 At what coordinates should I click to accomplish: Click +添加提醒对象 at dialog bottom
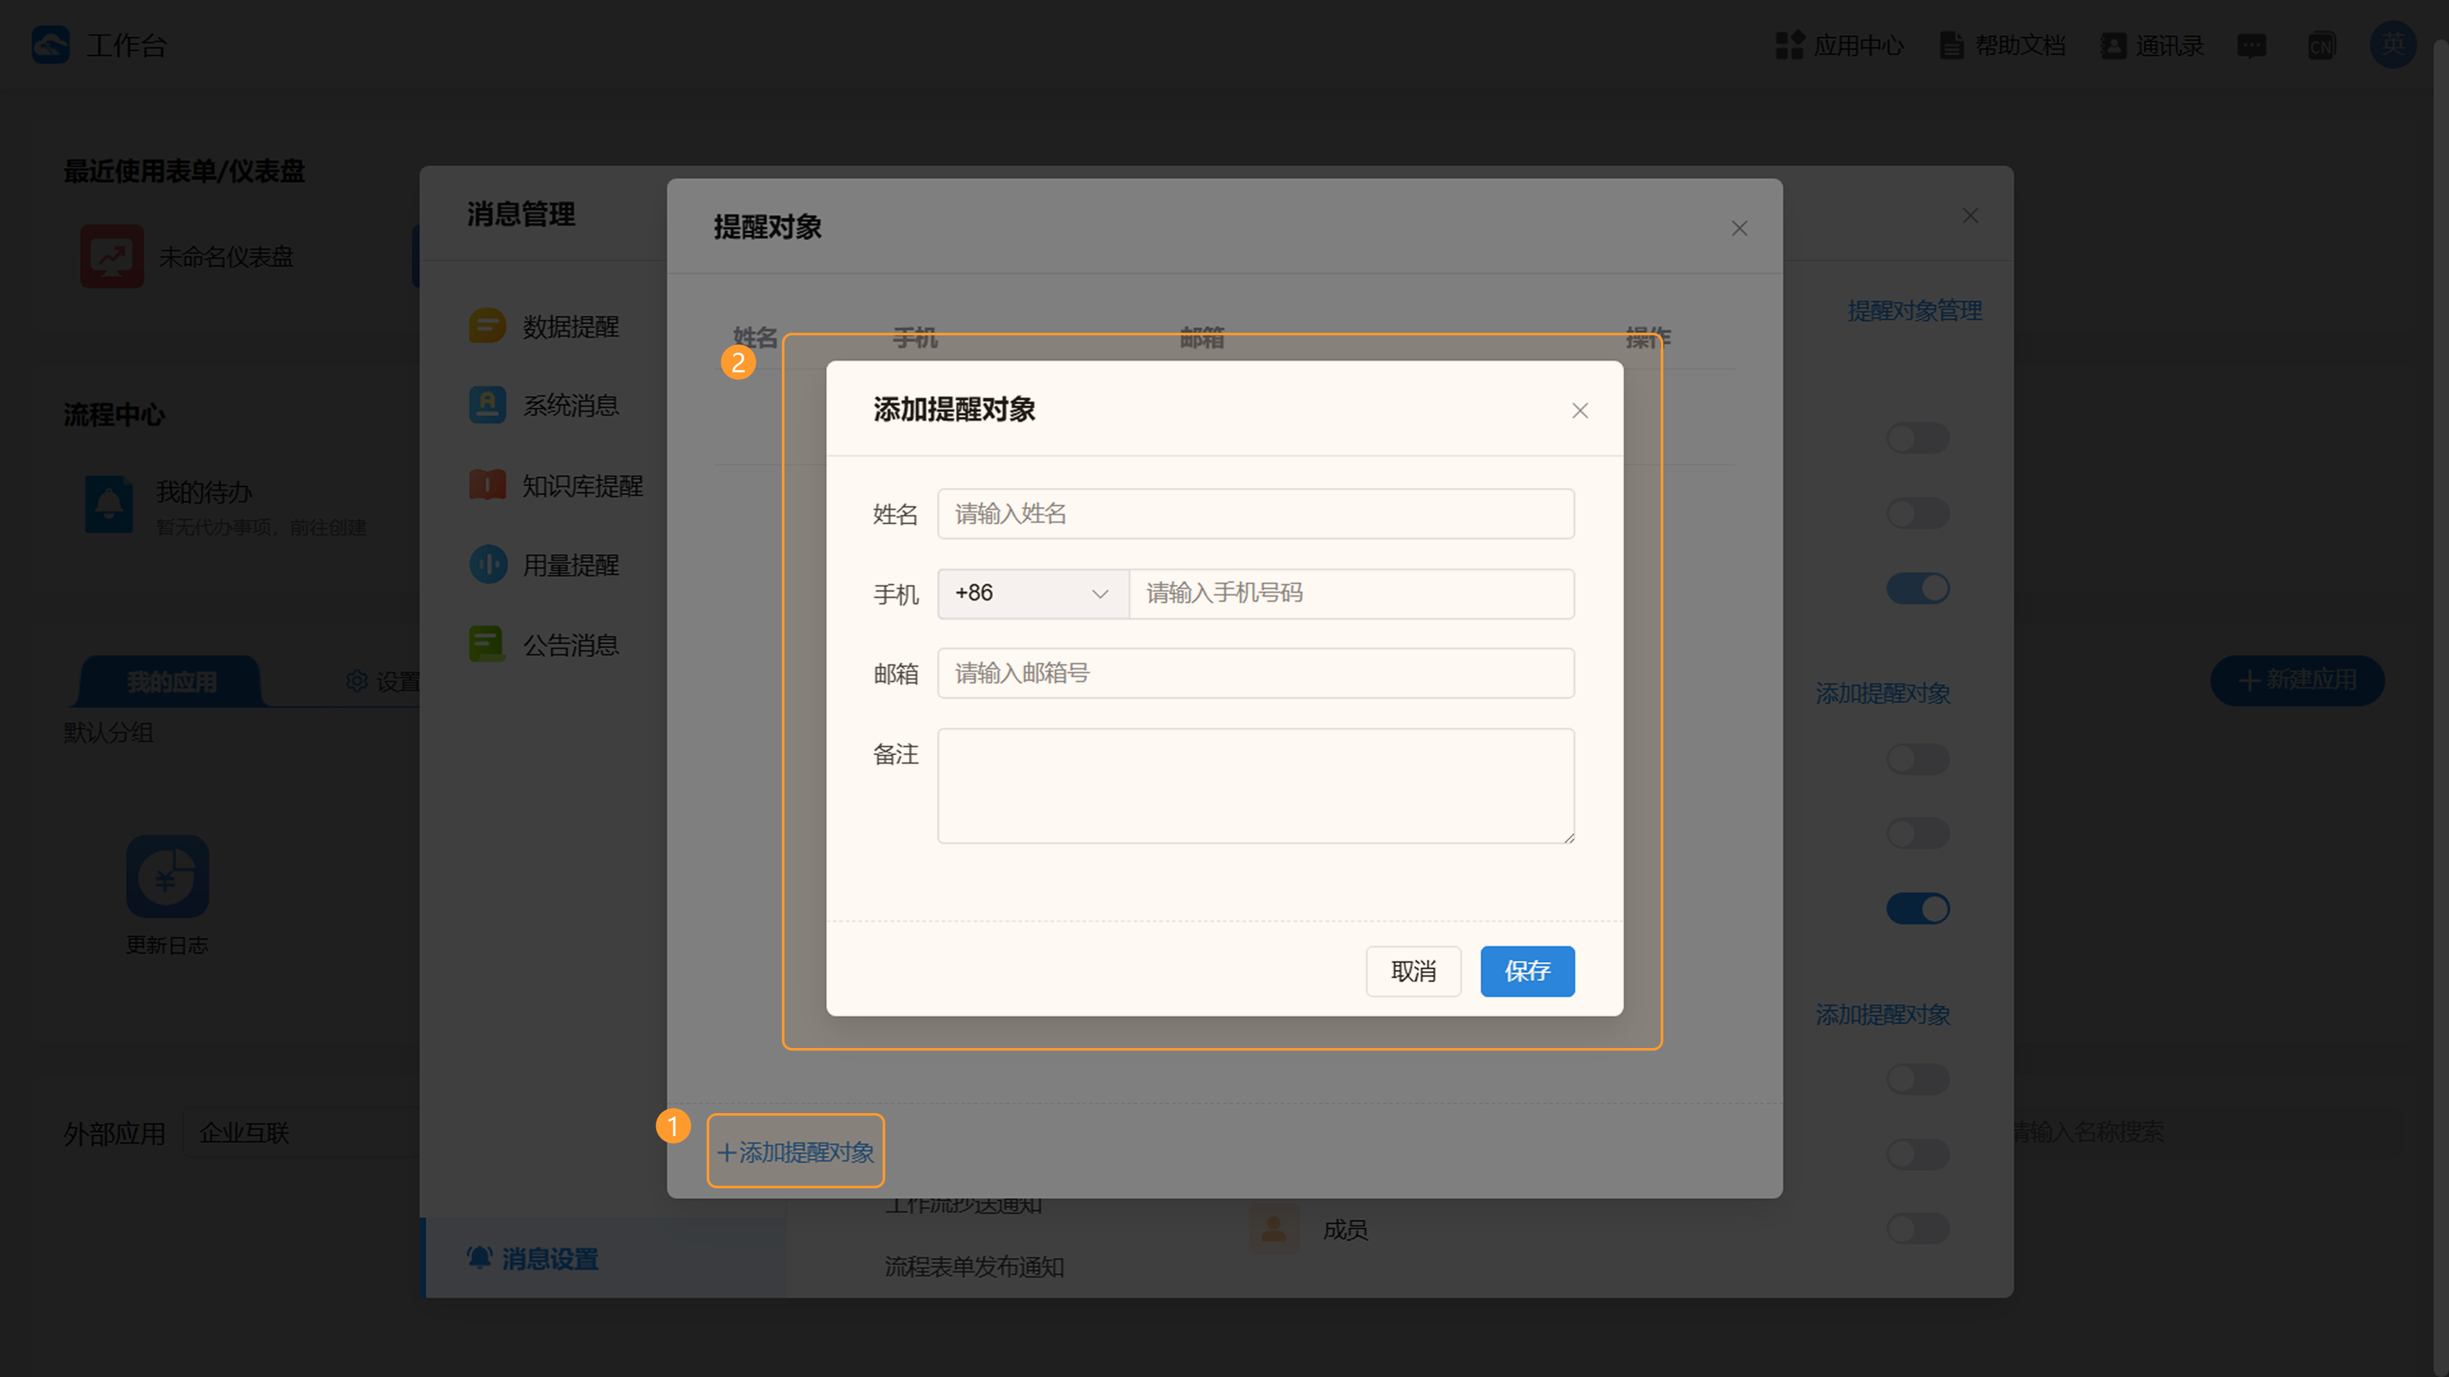point(796,1152)
